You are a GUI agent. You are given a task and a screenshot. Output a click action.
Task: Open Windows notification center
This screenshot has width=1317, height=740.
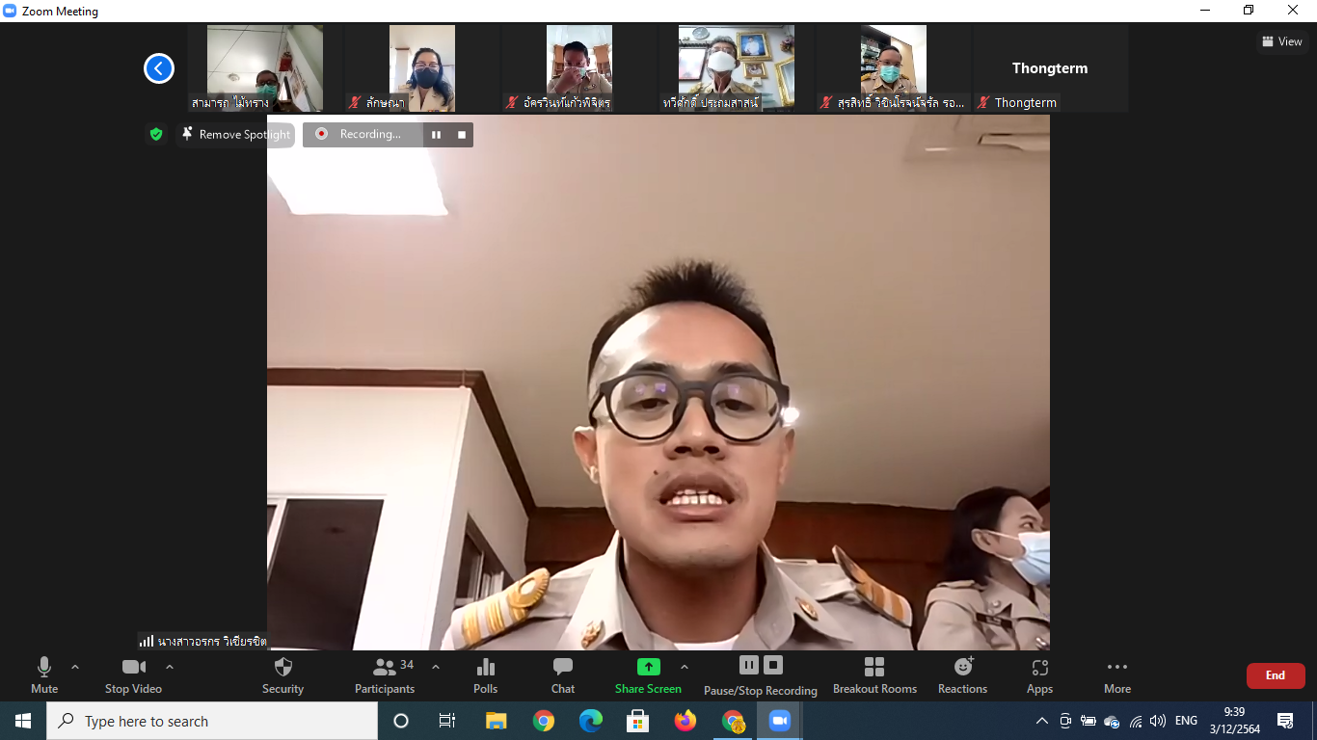point(1285,721)
